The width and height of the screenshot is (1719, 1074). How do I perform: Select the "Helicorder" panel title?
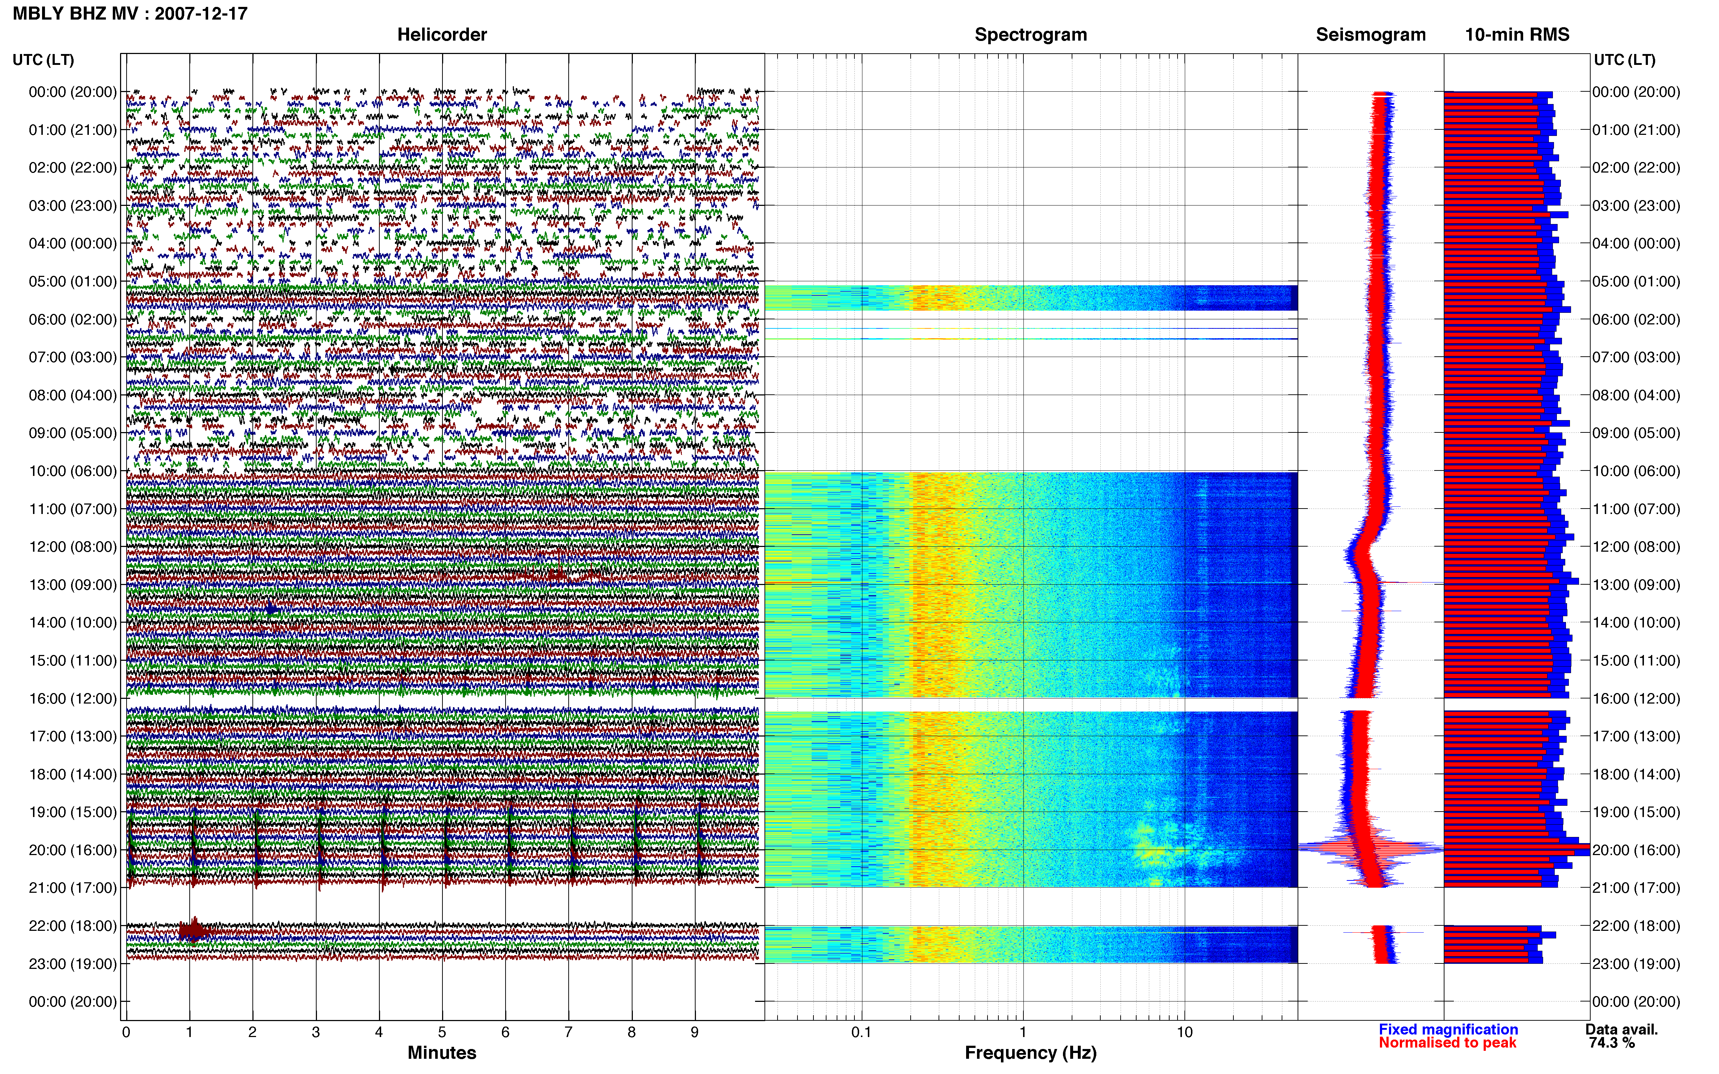click(442, 35)
